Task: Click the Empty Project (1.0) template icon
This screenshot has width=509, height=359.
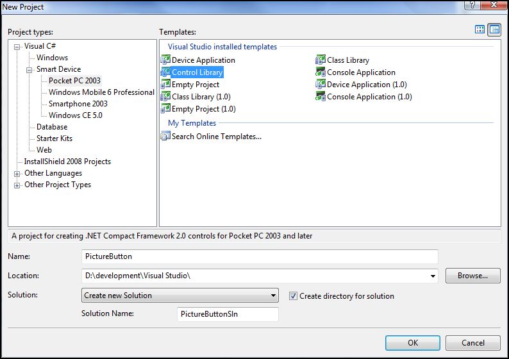Action: pyautogui.click(x=165, y=109)
